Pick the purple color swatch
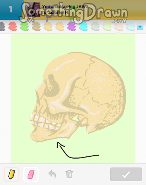The width and height of the screenshot is (146, 185). click(x=72, y=26)
